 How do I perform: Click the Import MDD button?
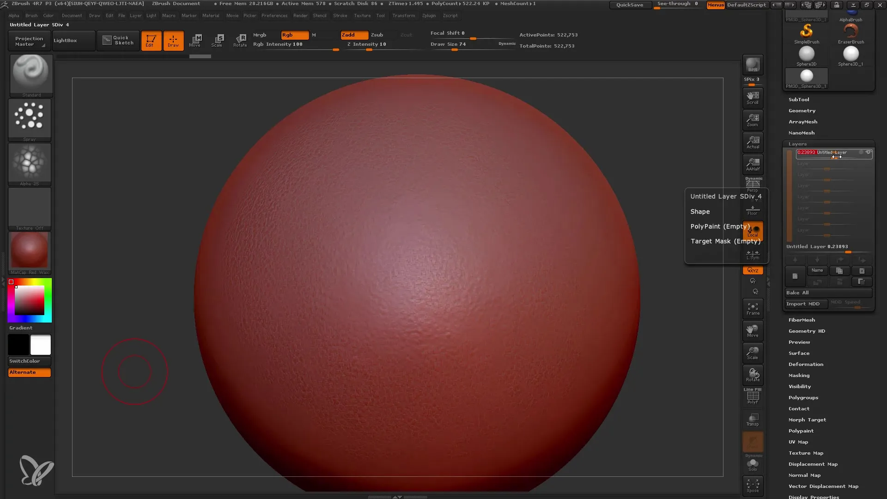[x=803, y=304]
